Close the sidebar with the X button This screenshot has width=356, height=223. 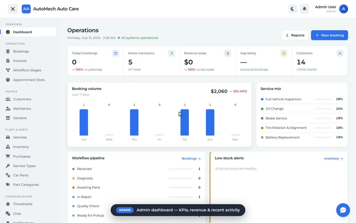pos(13,9)
